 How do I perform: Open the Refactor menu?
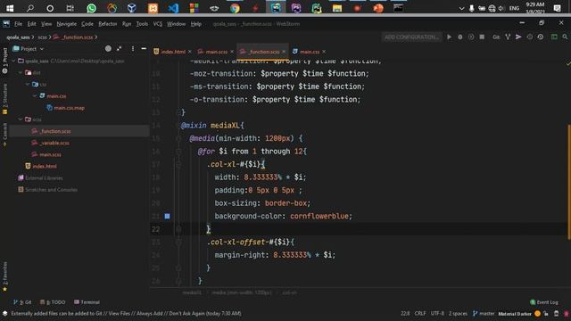coord(108,24)
